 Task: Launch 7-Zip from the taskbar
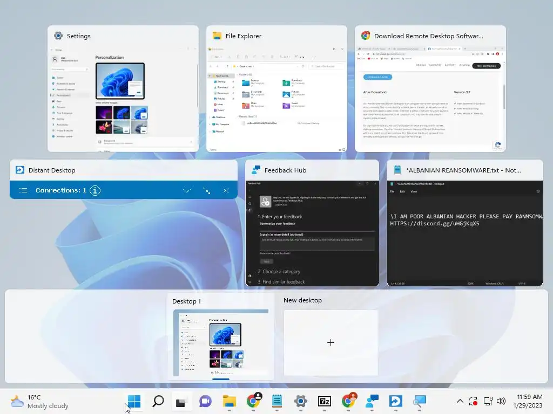click(325, 401)
